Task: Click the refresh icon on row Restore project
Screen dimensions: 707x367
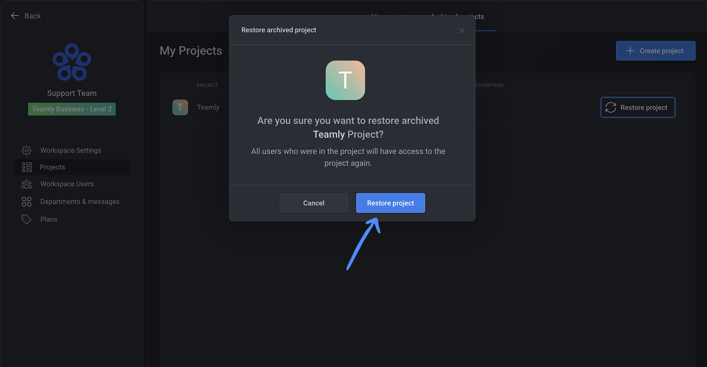Action: [611, 107]
